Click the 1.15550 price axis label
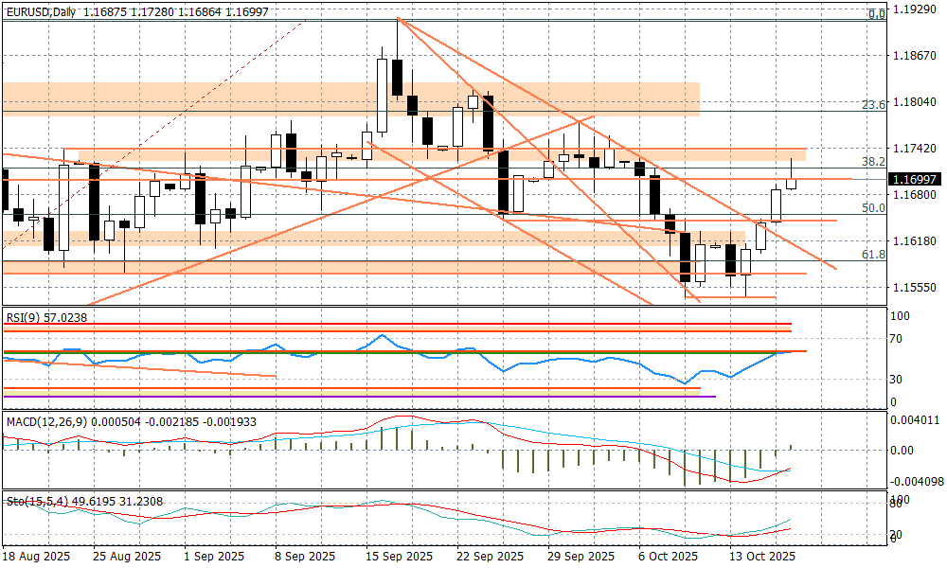Screen dimensions: 947x568 (916, 287)
